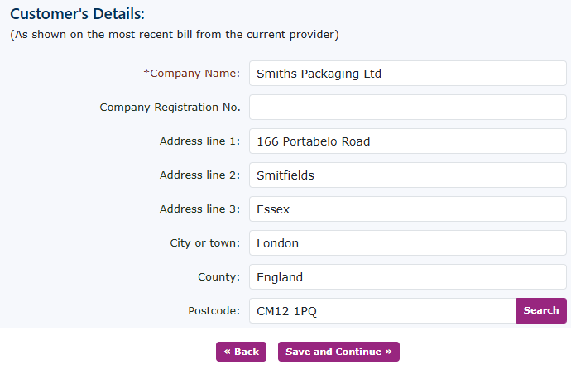The image size is (571, 374).
Task: Click the Address line 2 label
Action: point(199,175)
